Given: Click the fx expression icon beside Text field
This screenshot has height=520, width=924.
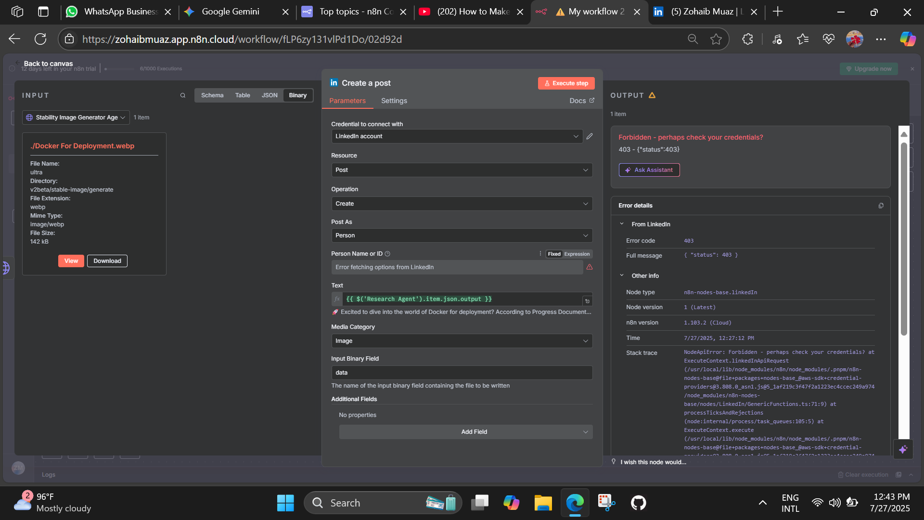Looking at the screenshot, I should click(x=337, y=299).
